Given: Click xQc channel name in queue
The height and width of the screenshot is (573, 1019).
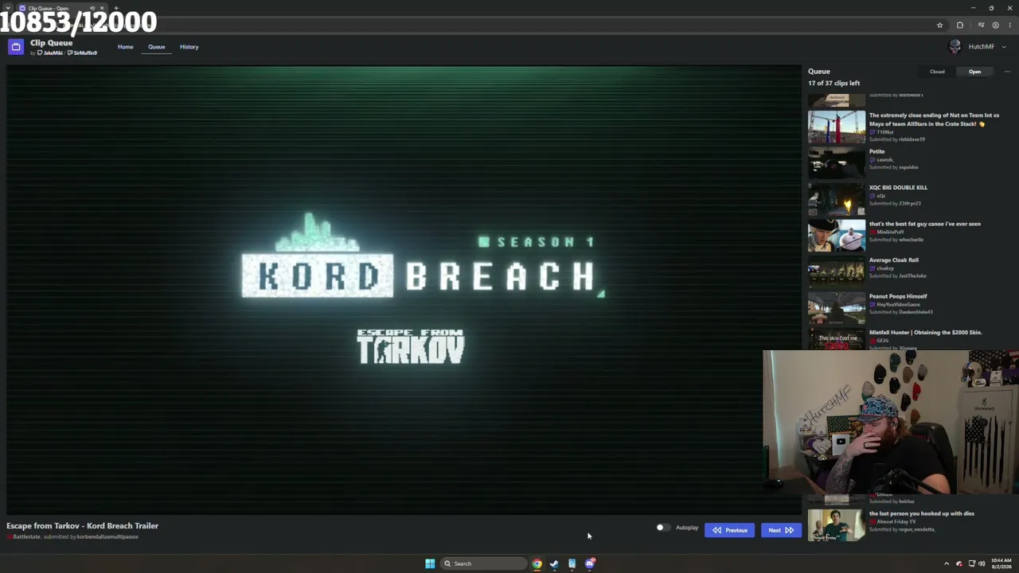Looking at the screenshot, I should click(881, 196).
